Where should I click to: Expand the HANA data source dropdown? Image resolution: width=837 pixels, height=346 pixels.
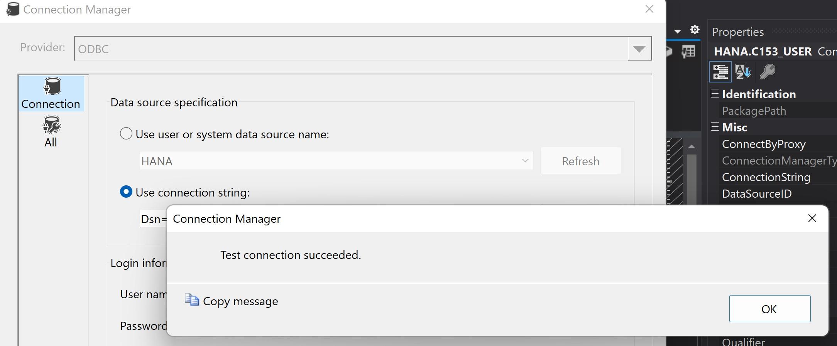525,161
